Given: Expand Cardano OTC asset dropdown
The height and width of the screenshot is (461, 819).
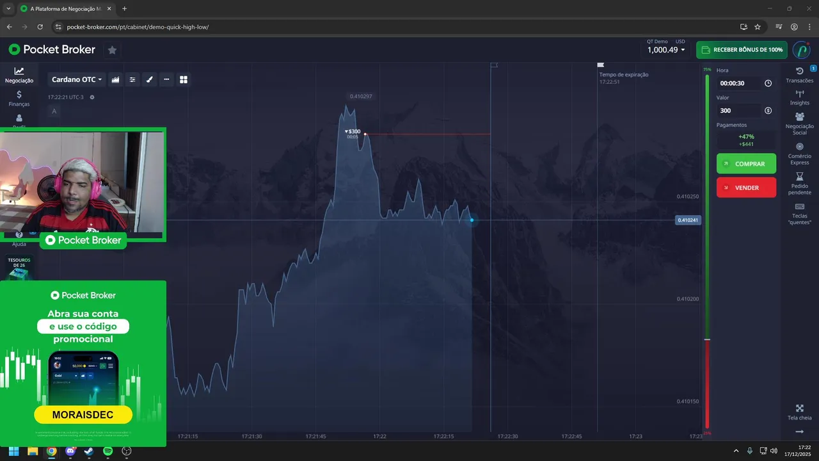Looking at the screenshot, I should point(76,79).
